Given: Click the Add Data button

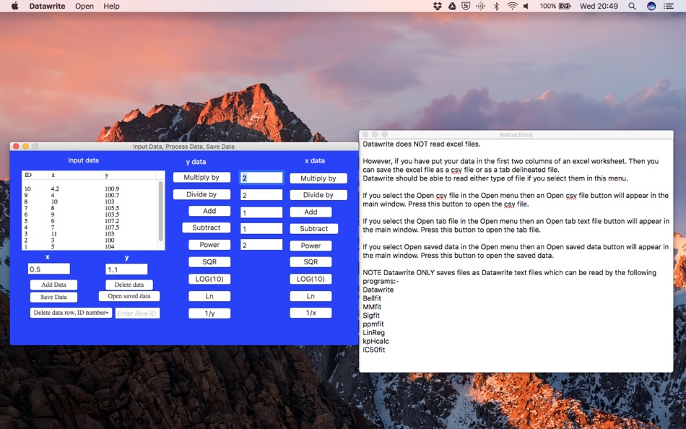Looking at the screenshot, I should pos(54,285).
